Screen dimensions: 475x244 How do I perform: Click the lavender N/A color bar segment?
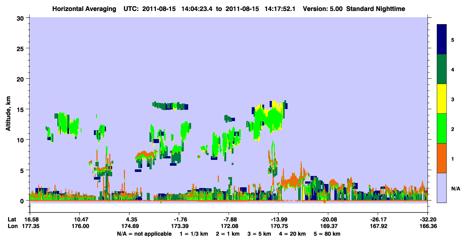[x=442, y=188]
